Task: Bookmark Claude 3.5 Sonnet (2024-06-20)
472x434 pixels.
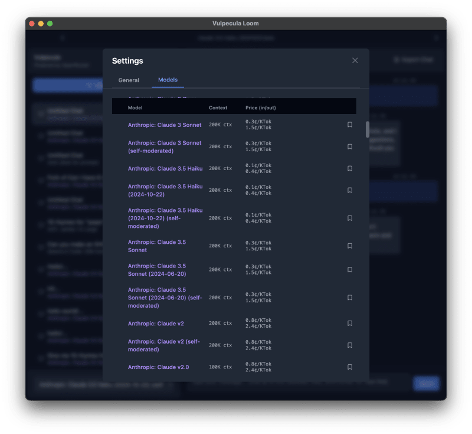Action: click(x=350, y=270)
